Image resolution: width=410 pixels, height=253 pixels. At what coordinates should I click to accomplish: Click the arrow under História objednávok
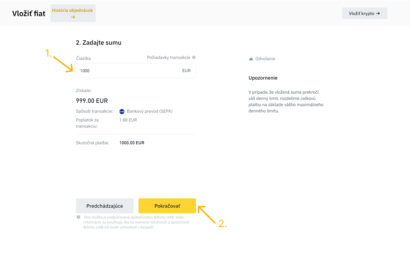[73, 17]
